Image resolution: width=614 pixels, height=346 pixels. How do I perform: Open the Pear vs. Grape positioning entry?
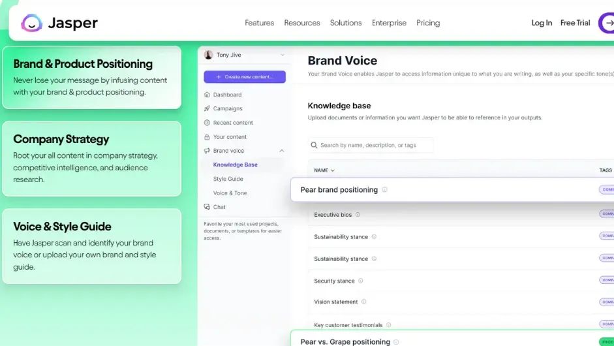(x=345, y=341)
